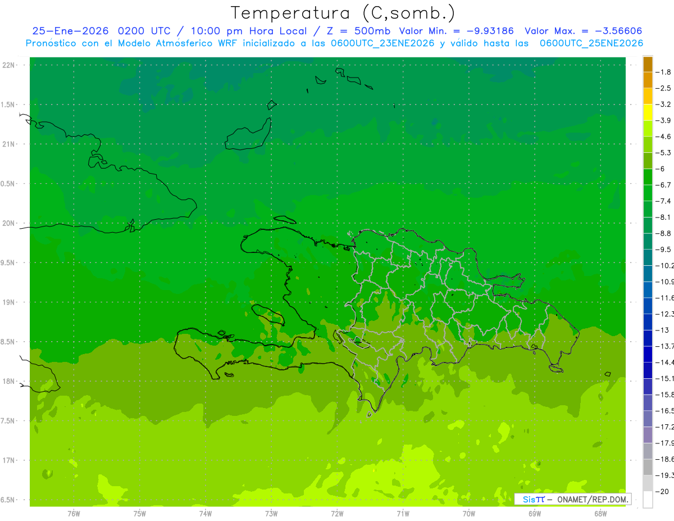
Task: Click the 'Temperatura (C,somb.)' chart title
Action: pyautogui.click(x=343, y=13)
